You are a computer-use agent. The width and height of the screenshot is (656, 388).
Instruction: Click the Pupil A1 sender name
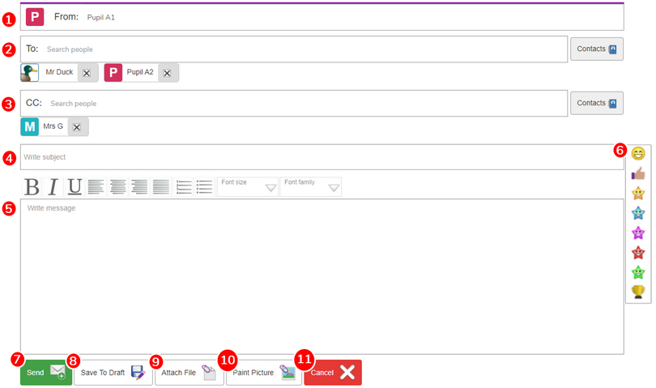coord(100,17)
